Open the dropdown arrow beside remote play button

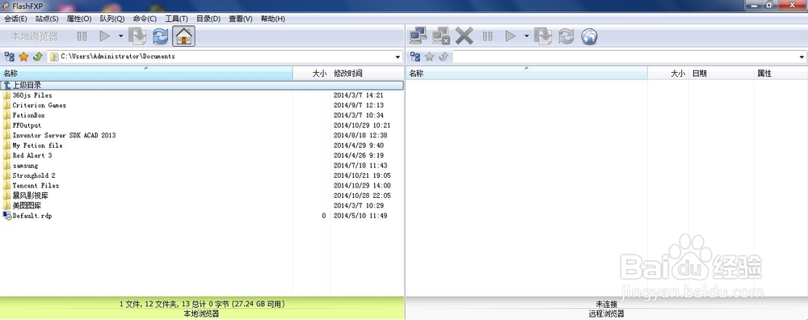[x=526, y=36]
